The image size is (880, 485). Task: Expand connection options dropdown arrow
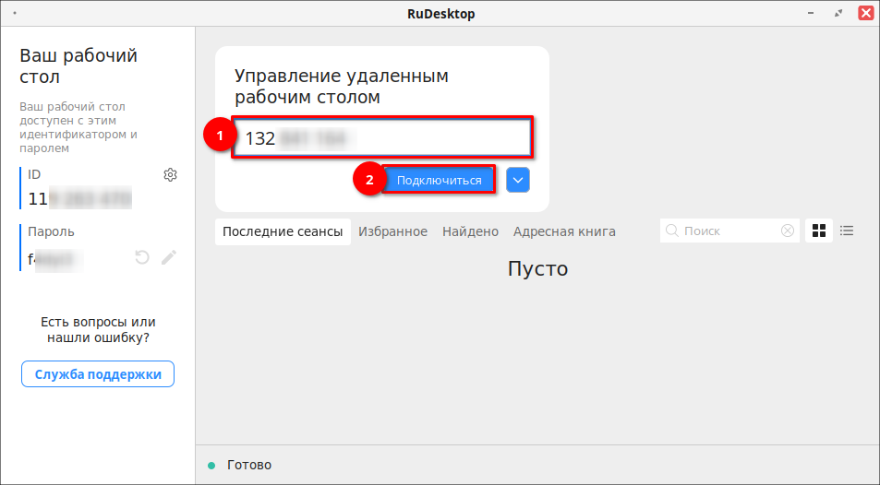518,181
